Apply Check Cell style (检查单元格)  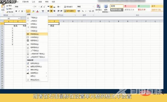117,10
